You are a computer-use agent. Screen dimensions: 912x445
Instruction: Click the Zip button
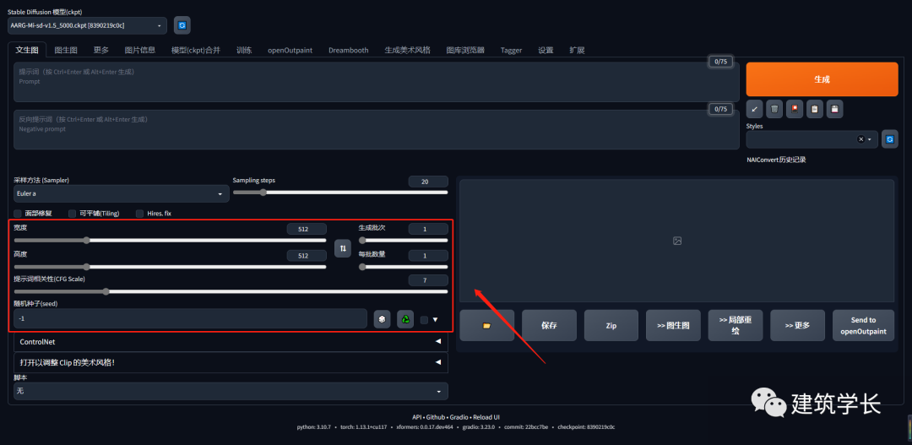[x=611, y=325]
